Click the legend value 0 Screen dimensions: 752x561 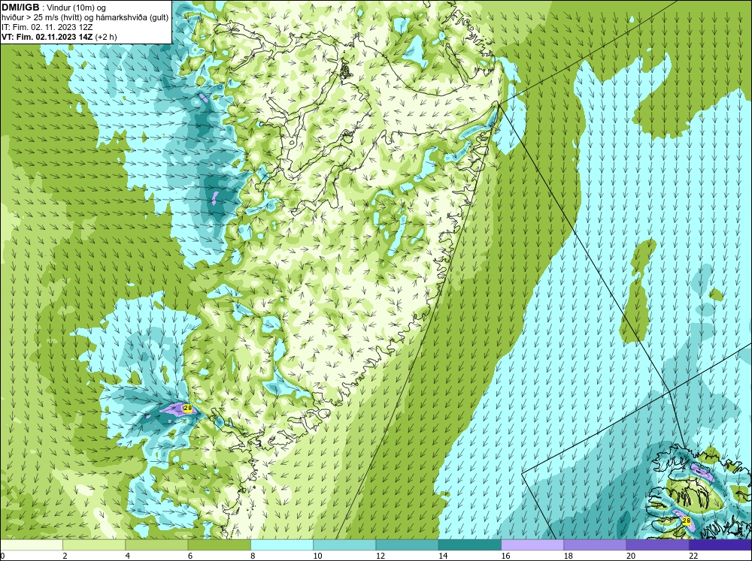point(3,556)
